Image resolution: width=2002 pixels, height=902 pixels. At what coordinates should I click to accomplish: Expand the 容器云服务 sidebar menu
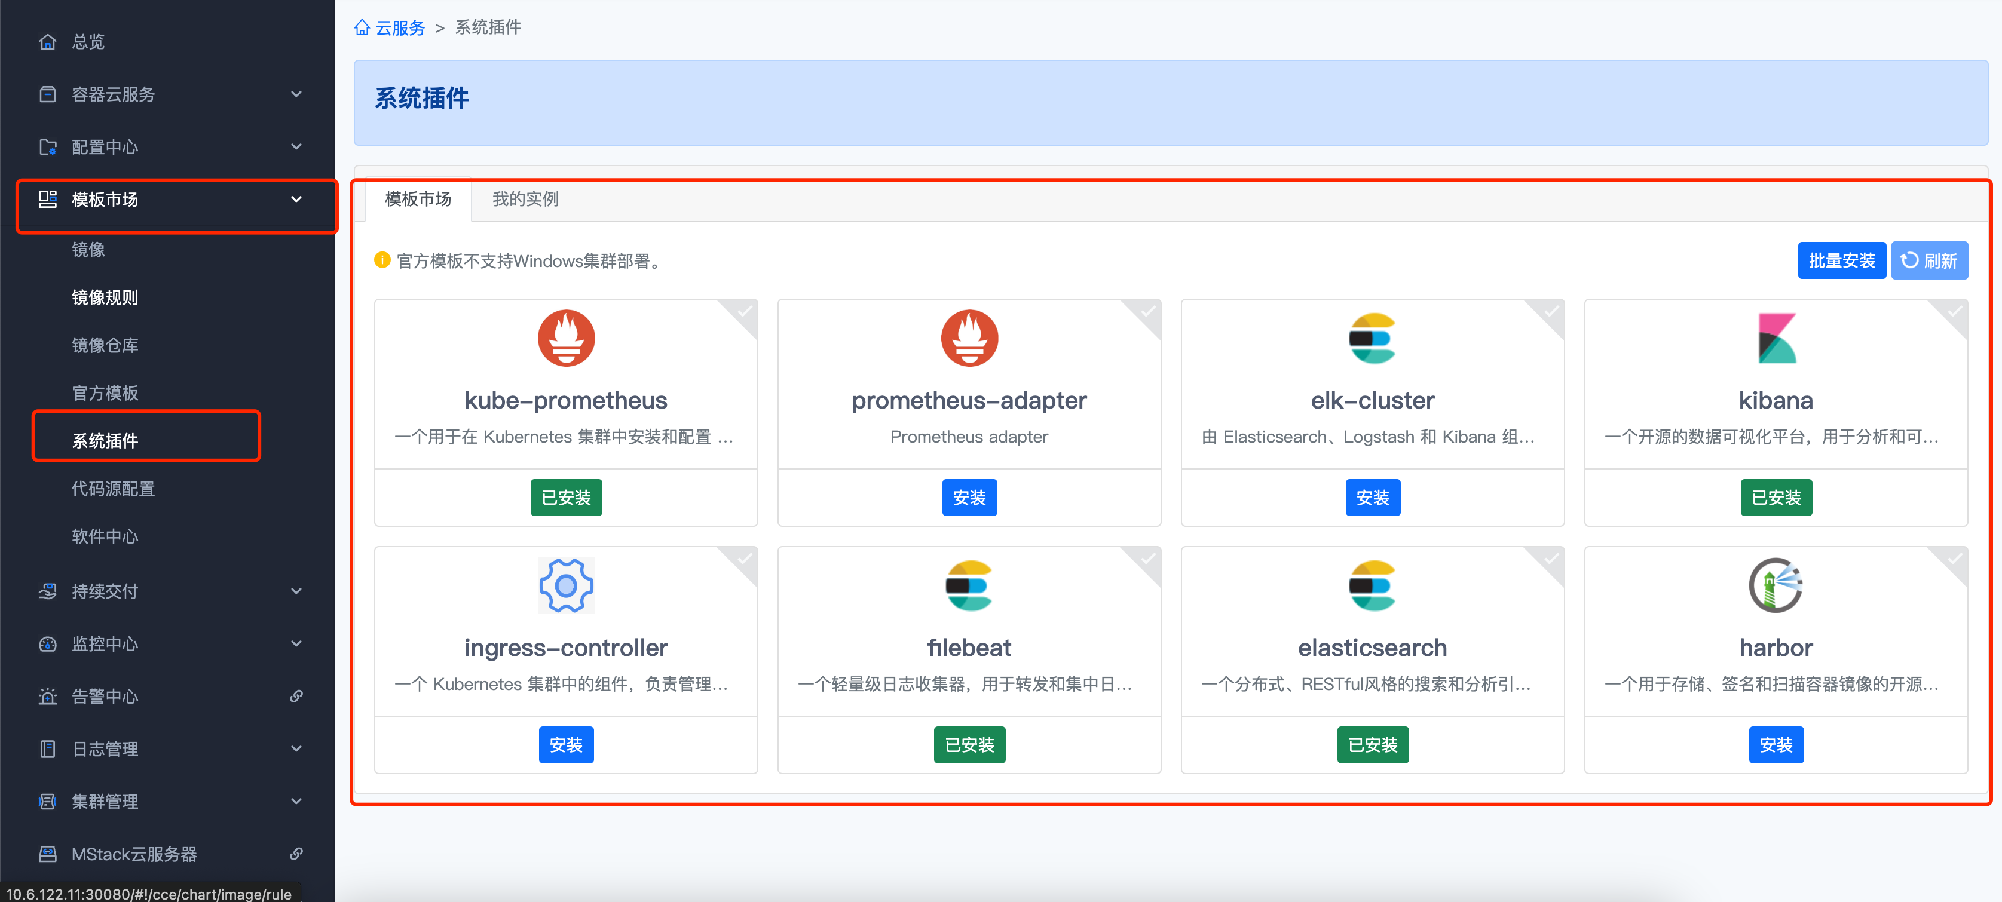click(x=296, y=94)
